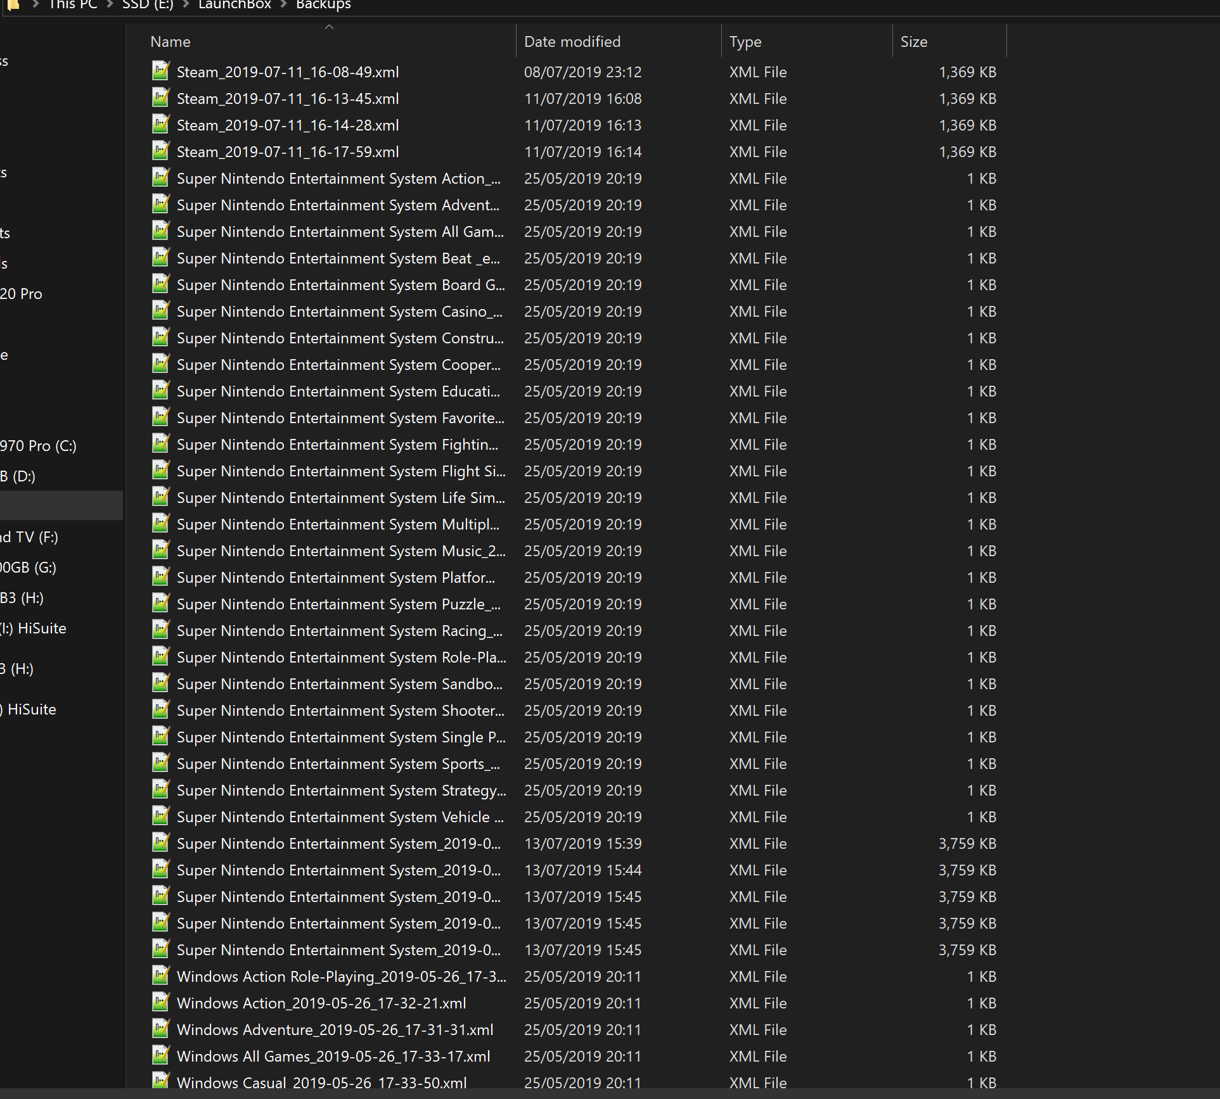Screen dimensions: 1220x1099
Task: Open the TV (F:) drive in the navigation pane
Action: 29,537
